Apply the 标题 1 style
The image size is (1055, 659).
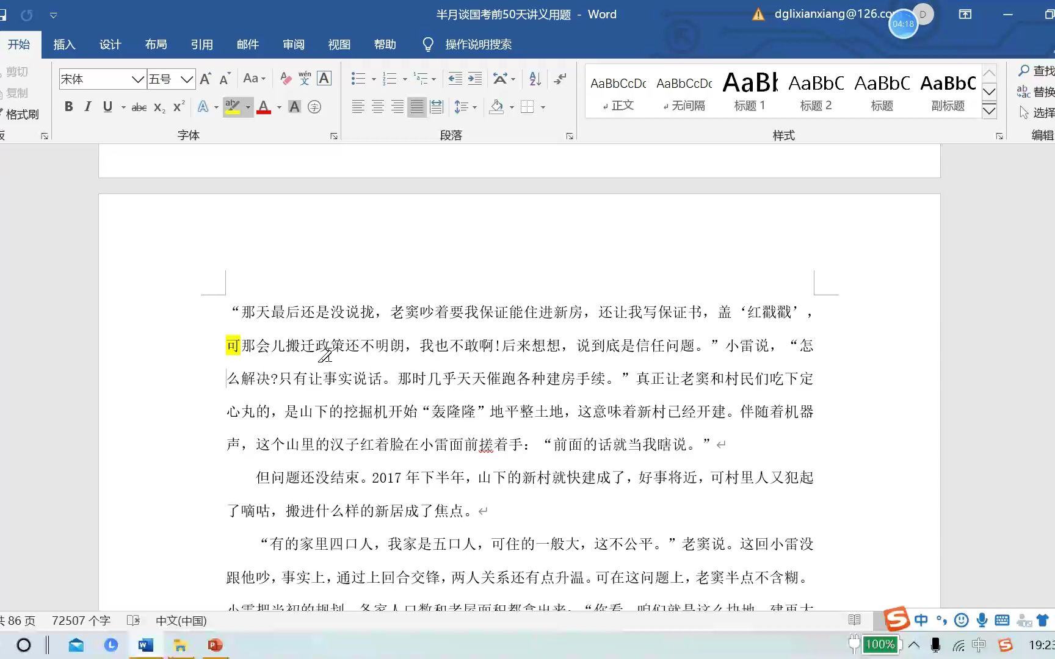(x=750, y=92)
